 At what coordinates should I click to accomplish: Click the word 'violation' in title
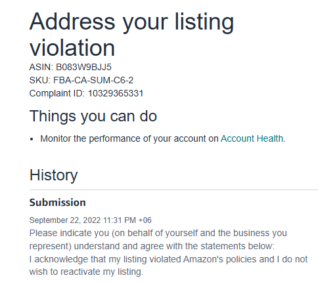click(x=72, y=48)
